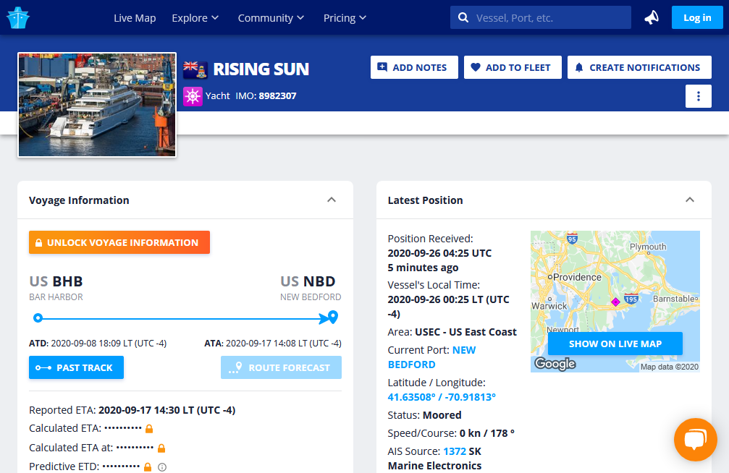Click the info icon beside Predictive ETD
Viewport: 729px width, 473px height.
(162, 467)
